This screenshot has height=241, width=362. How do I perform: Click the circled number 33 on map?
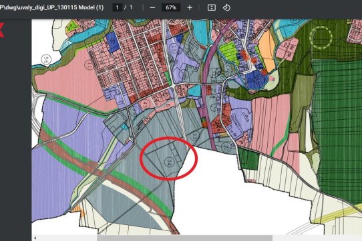click(x=194, y=135)
